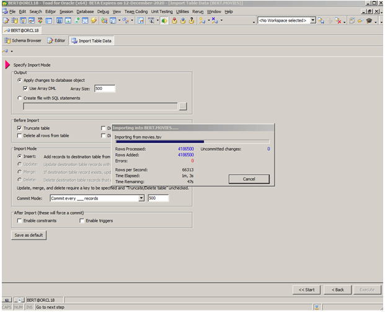Click the small icon in bottom status bar right
This screenshot has width=385, height=312.
(317, 307)
